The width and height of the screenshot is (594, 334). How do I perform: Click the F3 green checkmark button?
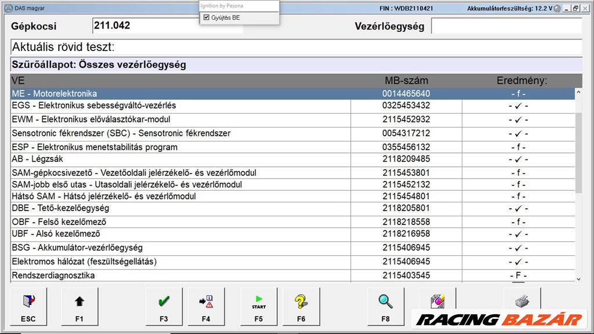pos(164,306)
